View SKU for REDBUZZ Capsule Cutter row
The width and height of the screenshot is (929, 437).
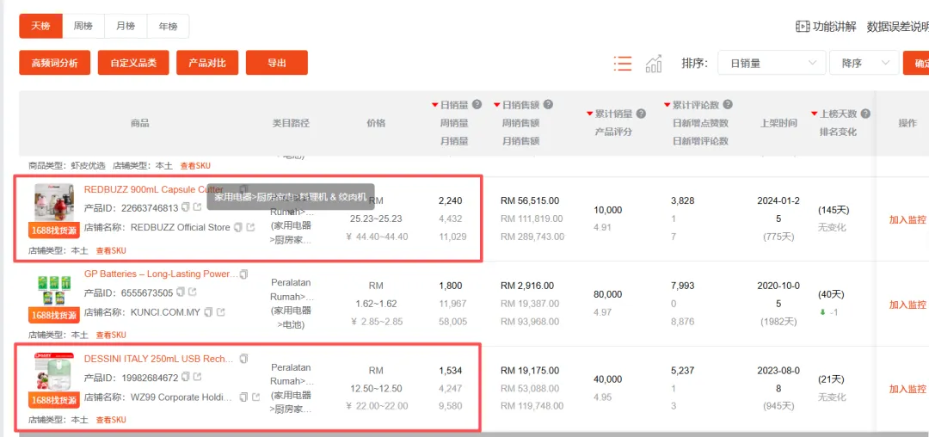tap(111, 250)
